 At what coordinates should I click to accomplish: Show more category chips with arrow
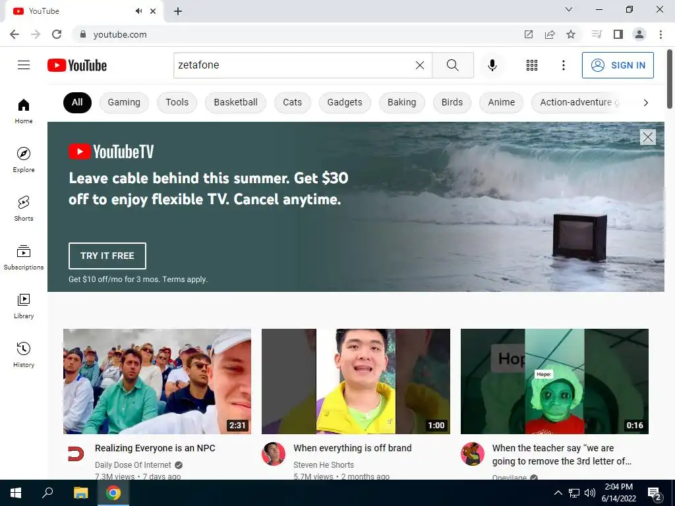[645, 102]
